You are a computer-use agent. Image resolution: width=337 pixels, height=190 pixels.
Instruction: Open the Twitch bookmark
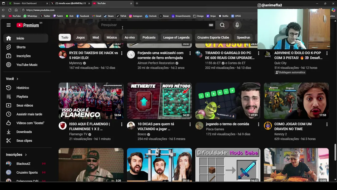click(58, 16)
